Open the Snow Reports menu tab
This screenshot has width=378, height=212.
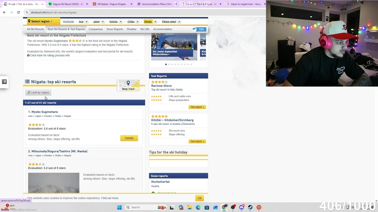tap(115, 29)
